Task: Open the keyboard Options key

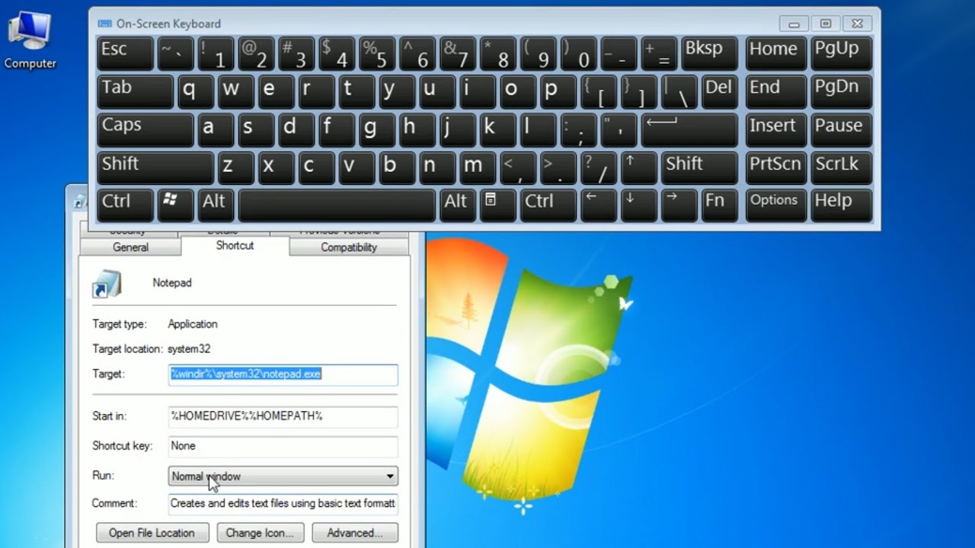Action: tap(776, 205)
